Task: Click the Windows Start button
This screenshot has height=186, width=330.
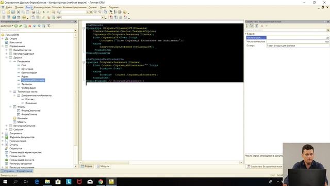Action: [5, 181]
